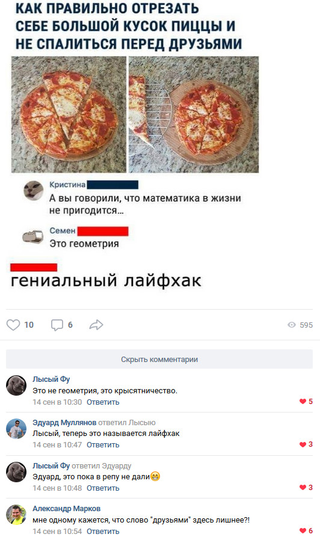Open Александр Марков profile name link
This screenshot has height=540, width=320.
point(67,509)
